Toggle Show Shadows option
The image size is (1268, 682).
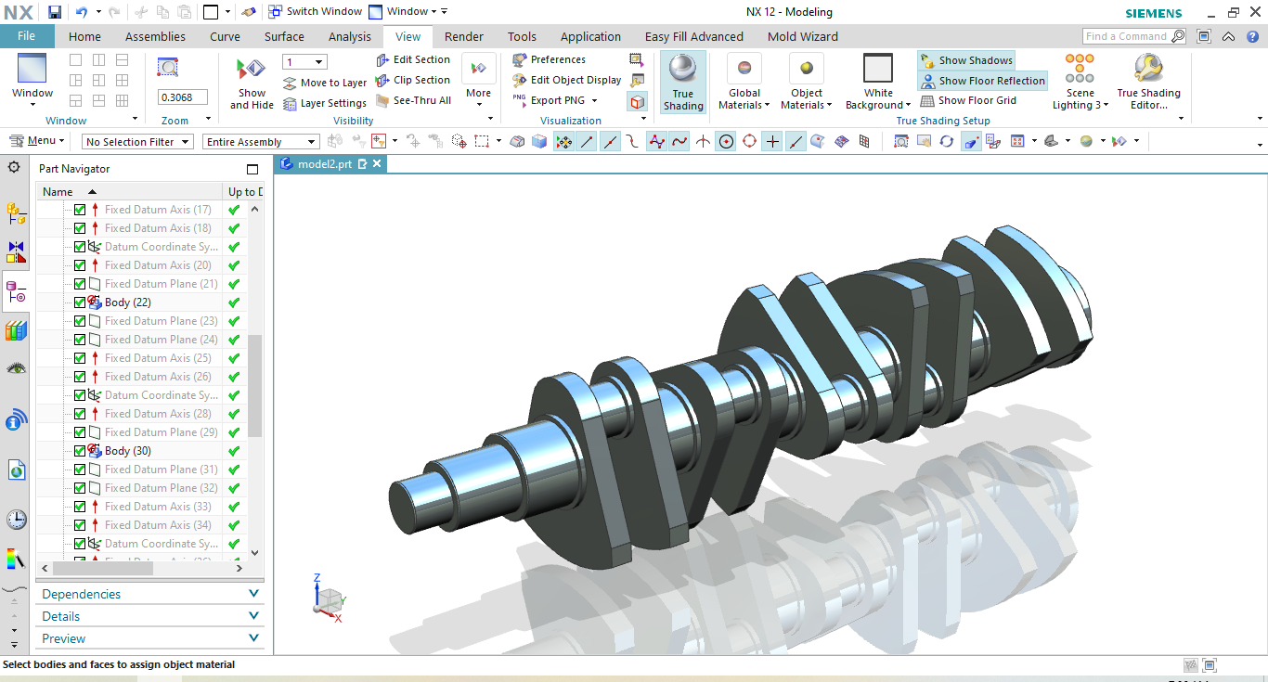tap(966, 60)
